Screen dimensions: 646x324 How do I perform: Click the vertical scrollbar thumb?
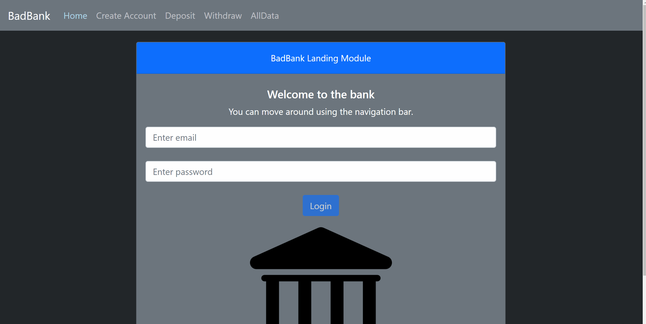644,139
